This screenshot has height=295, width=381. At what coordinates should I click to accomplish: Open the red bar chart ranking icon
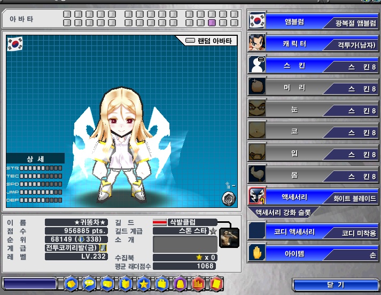(198, 284)
